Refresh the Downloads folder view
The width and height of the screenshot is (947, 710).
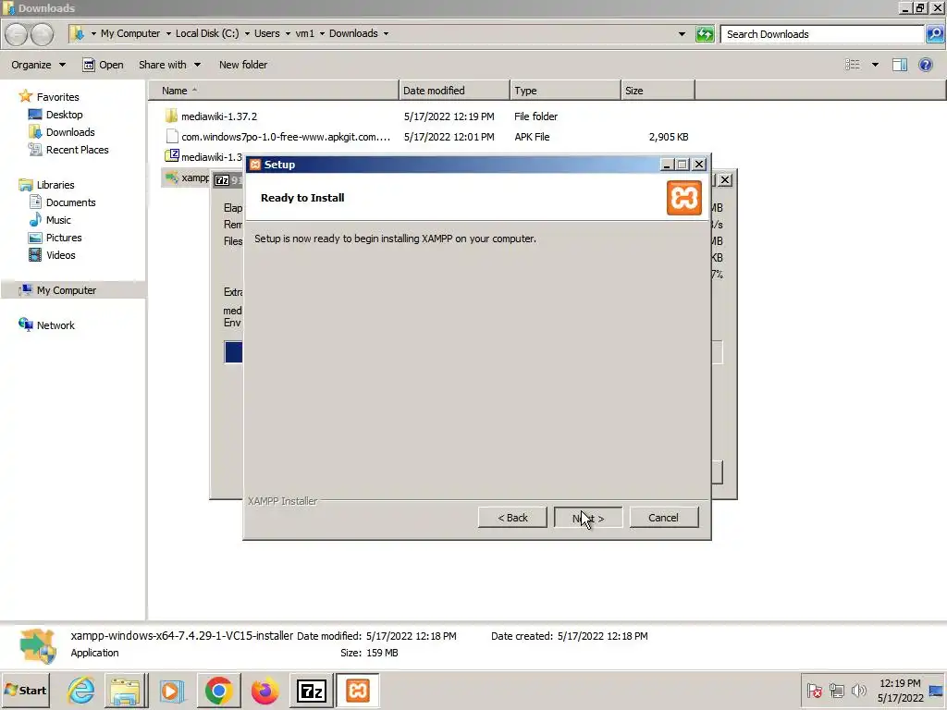(x=704, y=34)
